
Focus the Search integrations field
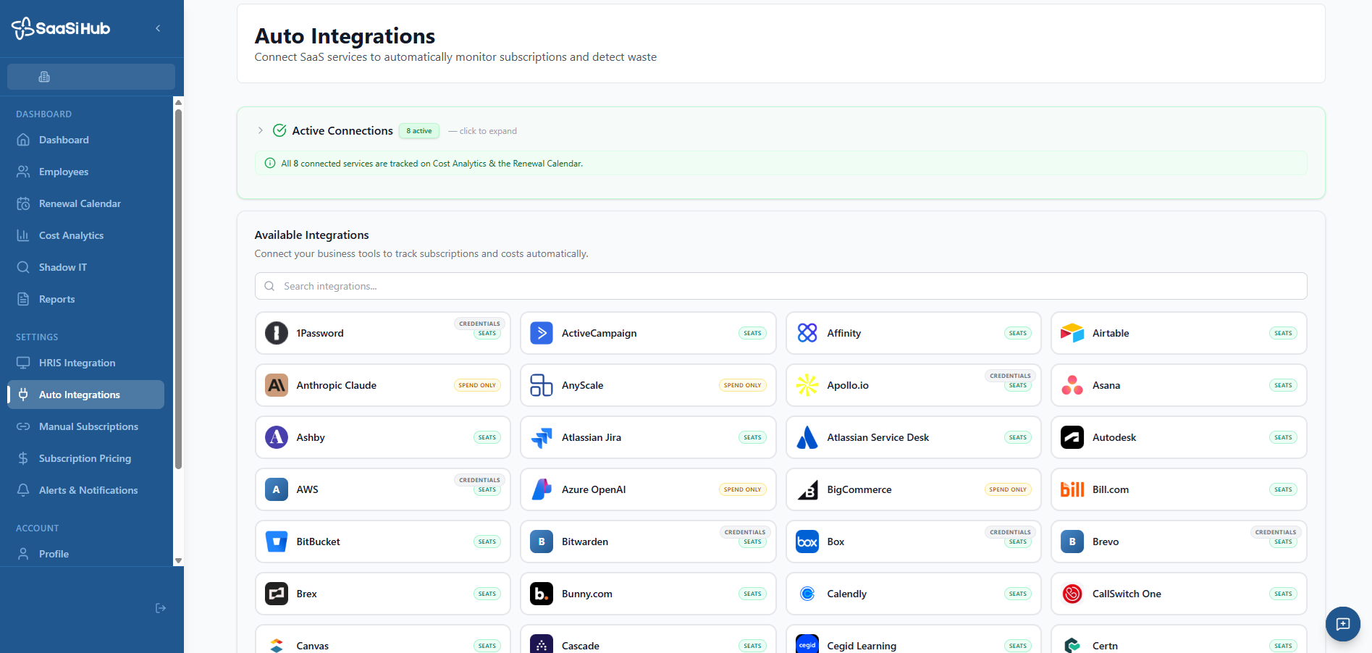780,286
